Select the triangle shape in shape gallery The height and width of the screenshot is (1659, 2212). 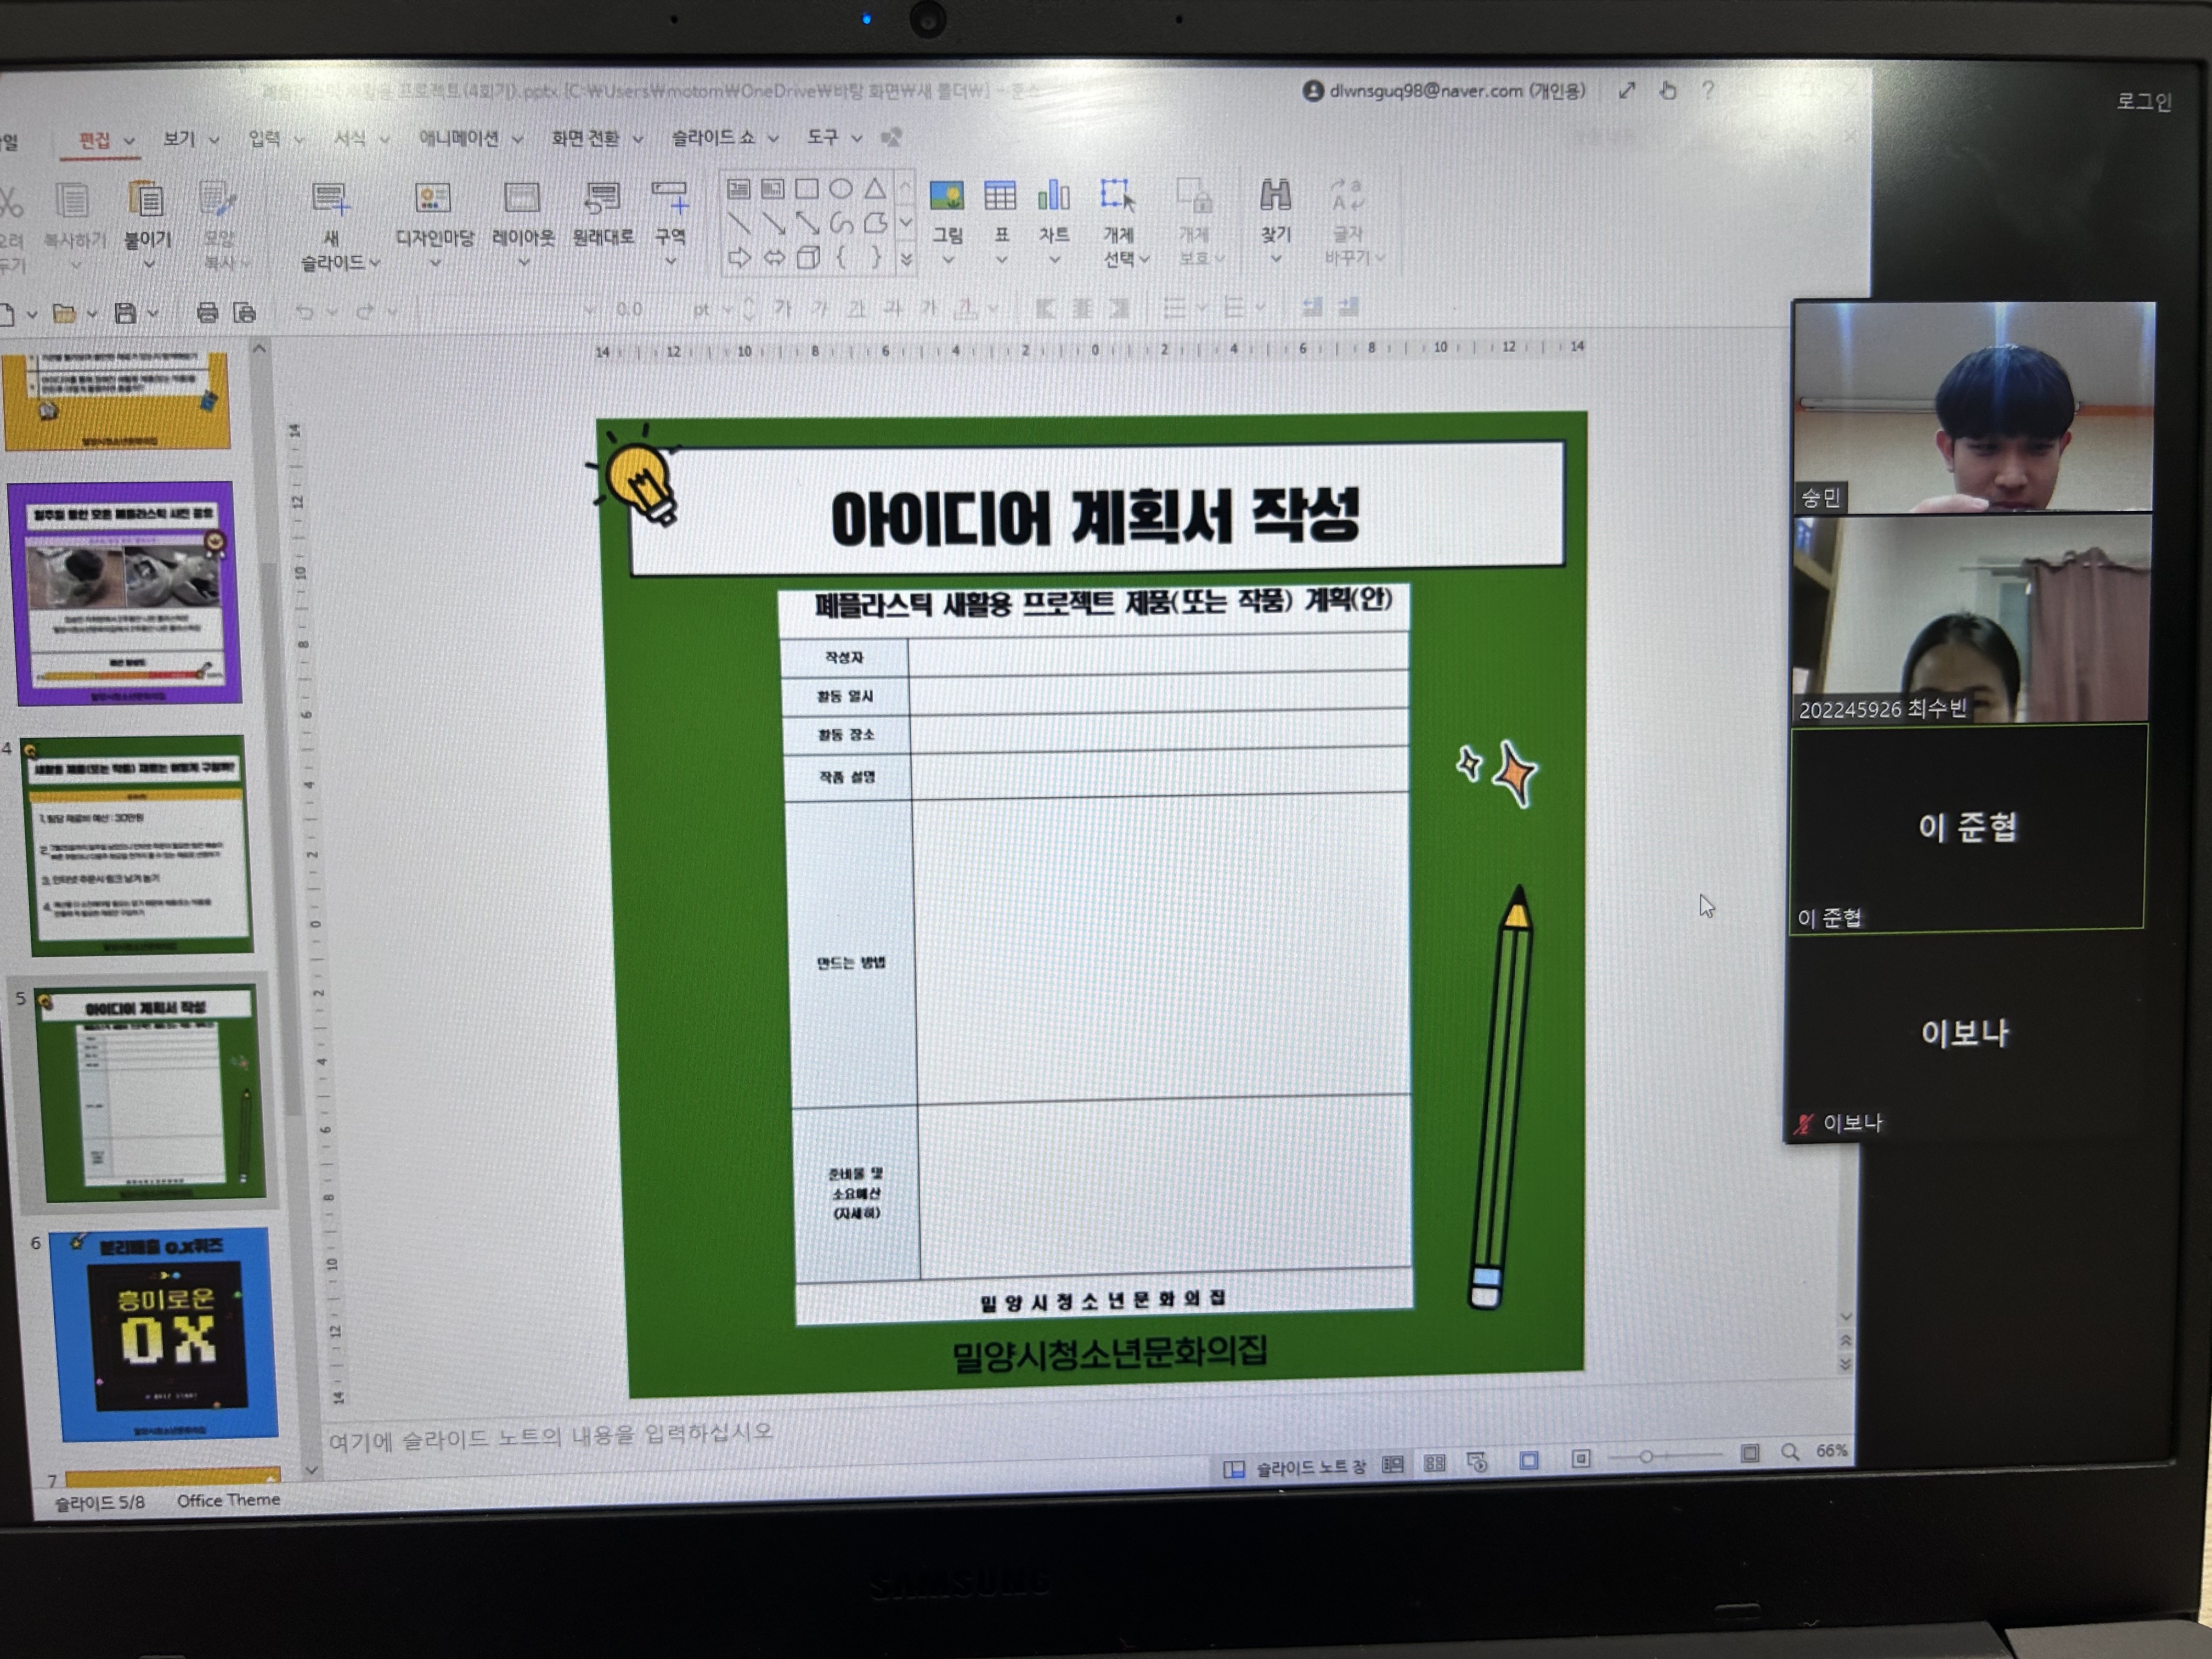pyautogui.click(x=875, y=188)
